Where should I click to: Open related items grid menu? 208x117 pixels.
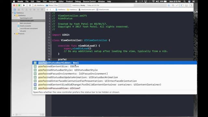47,10
